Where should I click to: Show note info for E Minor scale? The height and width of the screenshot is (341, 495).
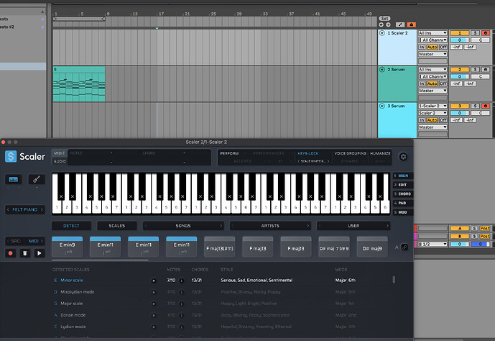coord(182,281)
